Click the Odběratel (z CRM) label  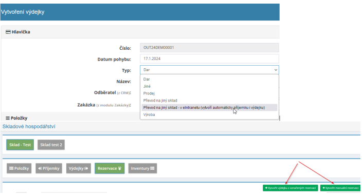click(x=113, y=92)
